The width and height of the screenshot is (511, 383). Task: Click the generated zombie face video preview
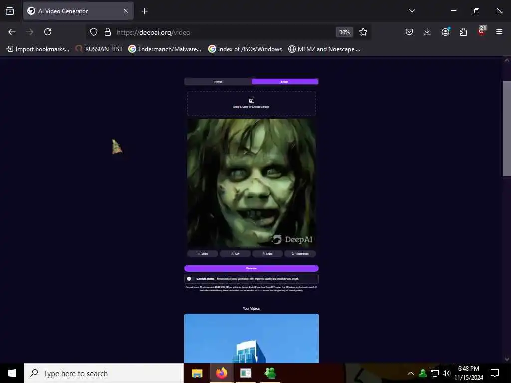pyautogui.click(x=252, y=184)
